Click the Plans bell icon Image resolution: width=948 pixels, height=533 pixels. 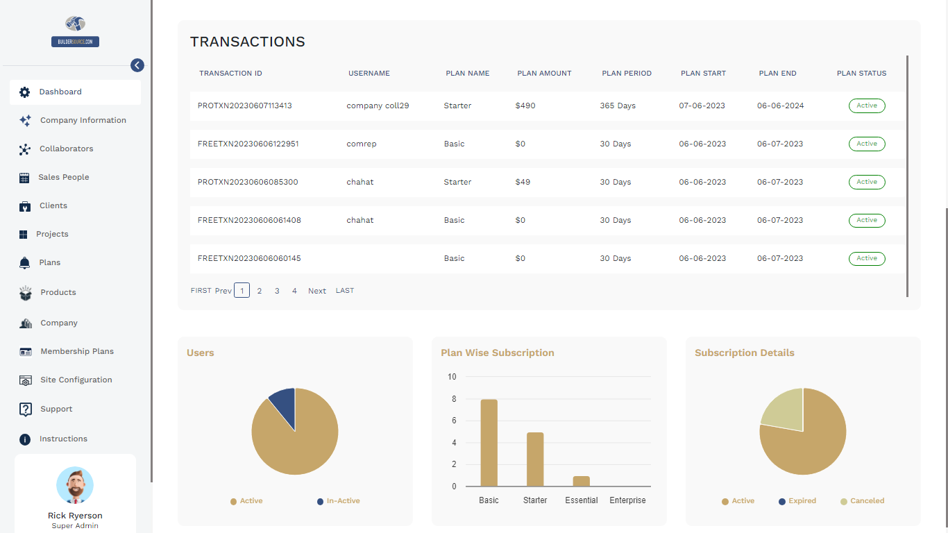pos(25,263)
